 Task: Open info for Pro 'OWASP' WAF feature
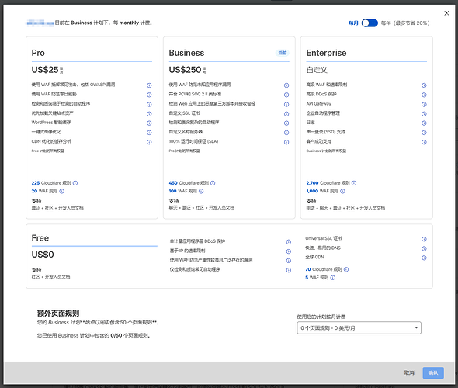click(x=149, y=85)
